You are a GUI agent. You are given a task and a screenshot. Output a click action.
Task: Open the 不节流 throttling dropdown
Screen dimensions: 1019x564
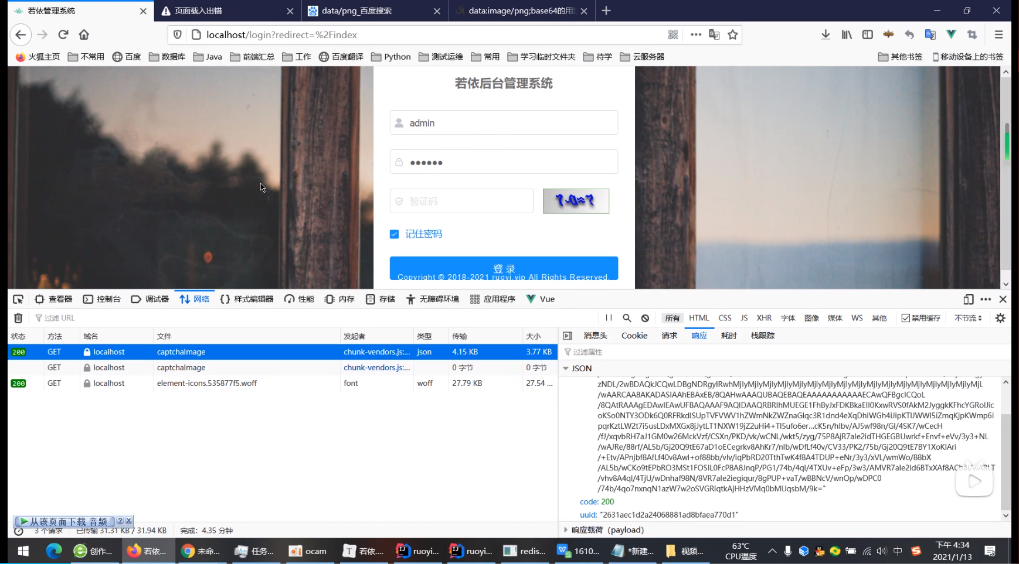pos(968,318)
